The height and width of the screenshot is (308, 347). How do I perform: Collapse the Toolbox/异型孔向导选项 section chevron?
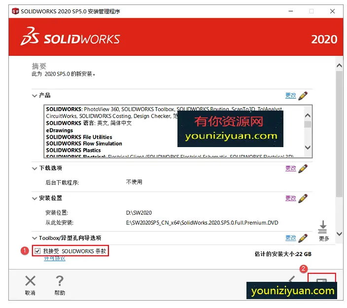pos(35,238)
